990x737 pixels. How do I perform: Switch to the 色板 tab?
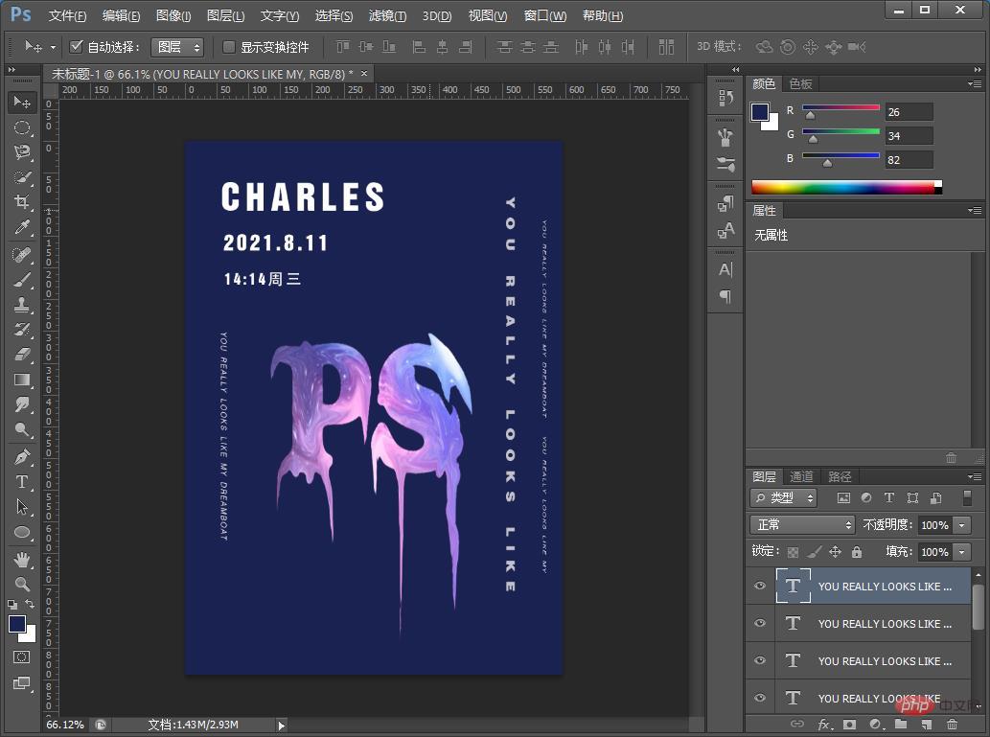coord(800,84)
